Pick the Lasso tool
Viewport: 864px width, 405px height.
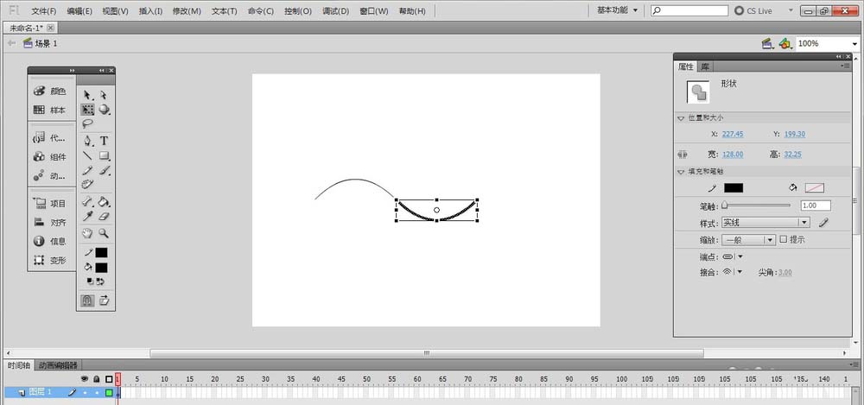click(x=87, y=124)
